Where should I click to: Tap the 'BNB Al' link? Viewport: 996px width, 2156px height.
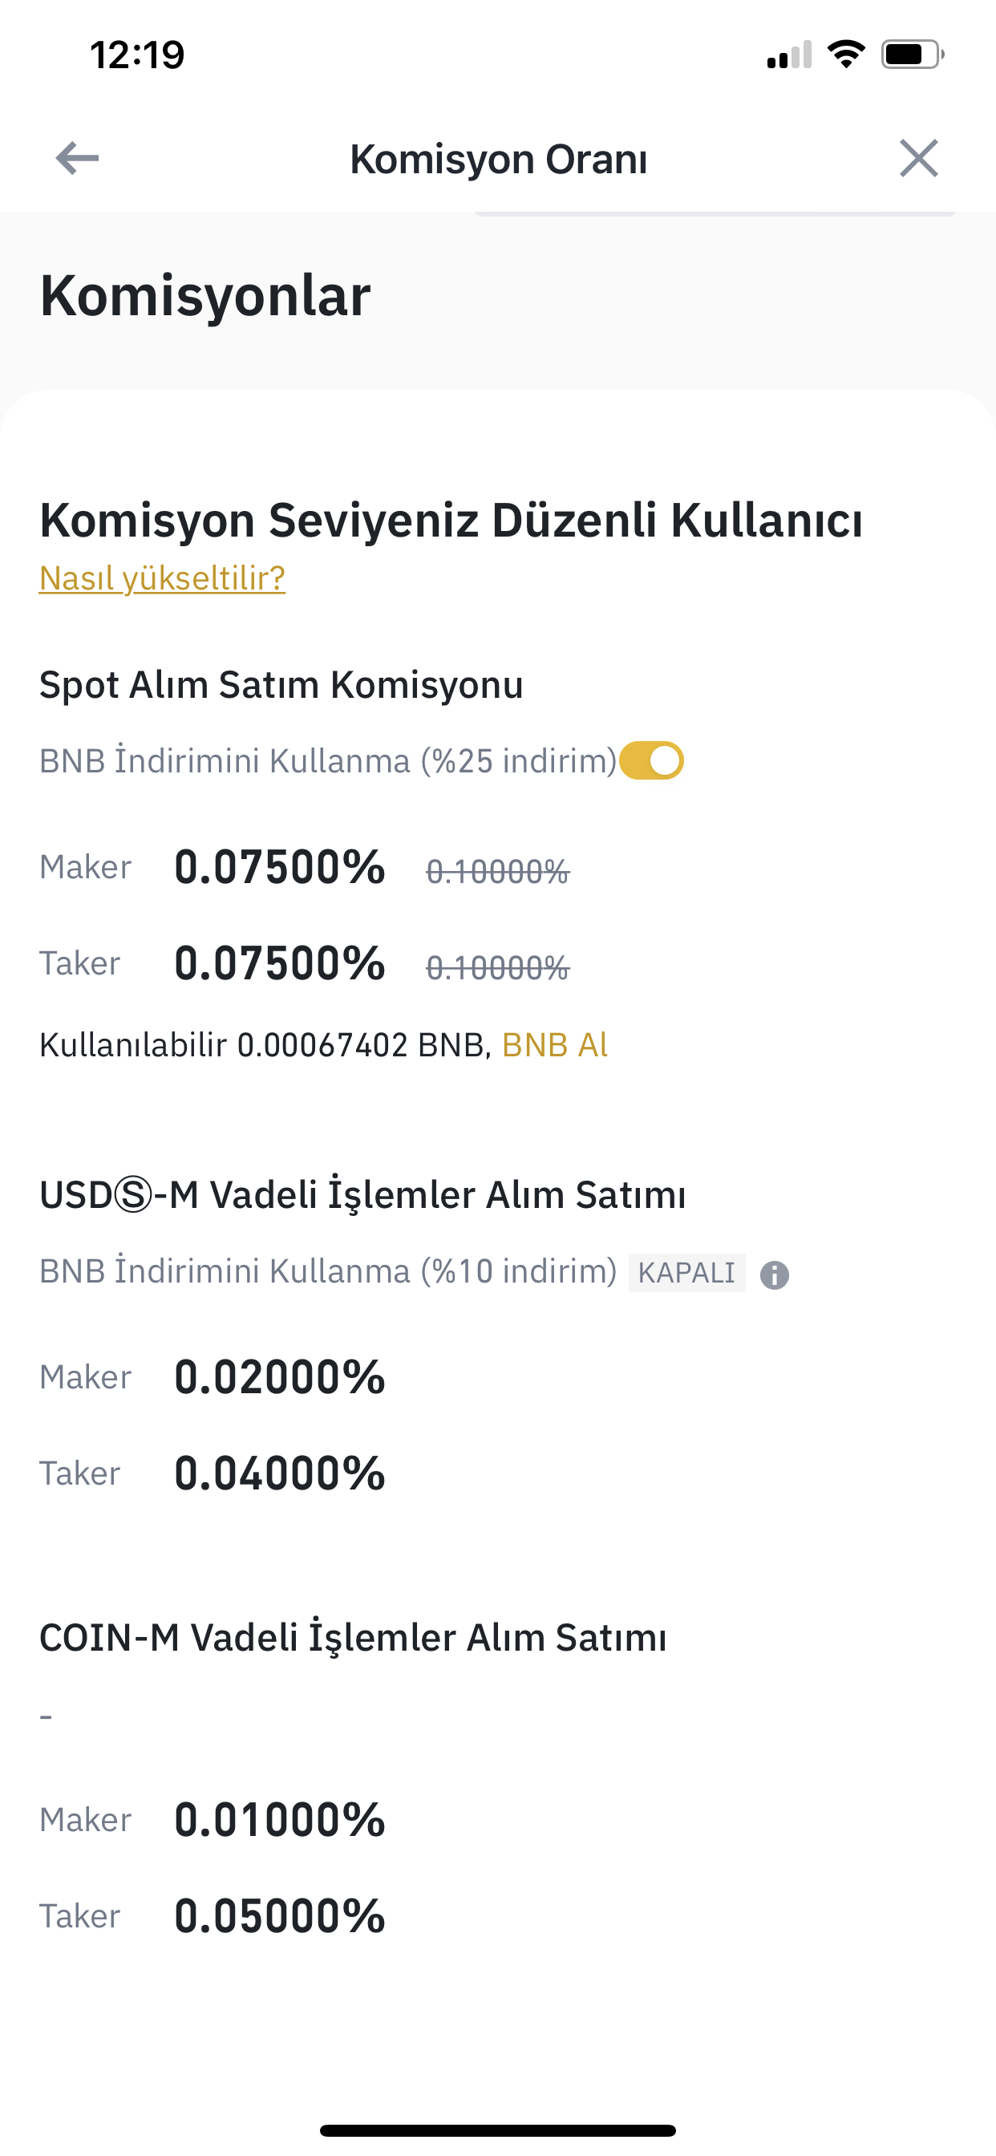point(554,1044)
